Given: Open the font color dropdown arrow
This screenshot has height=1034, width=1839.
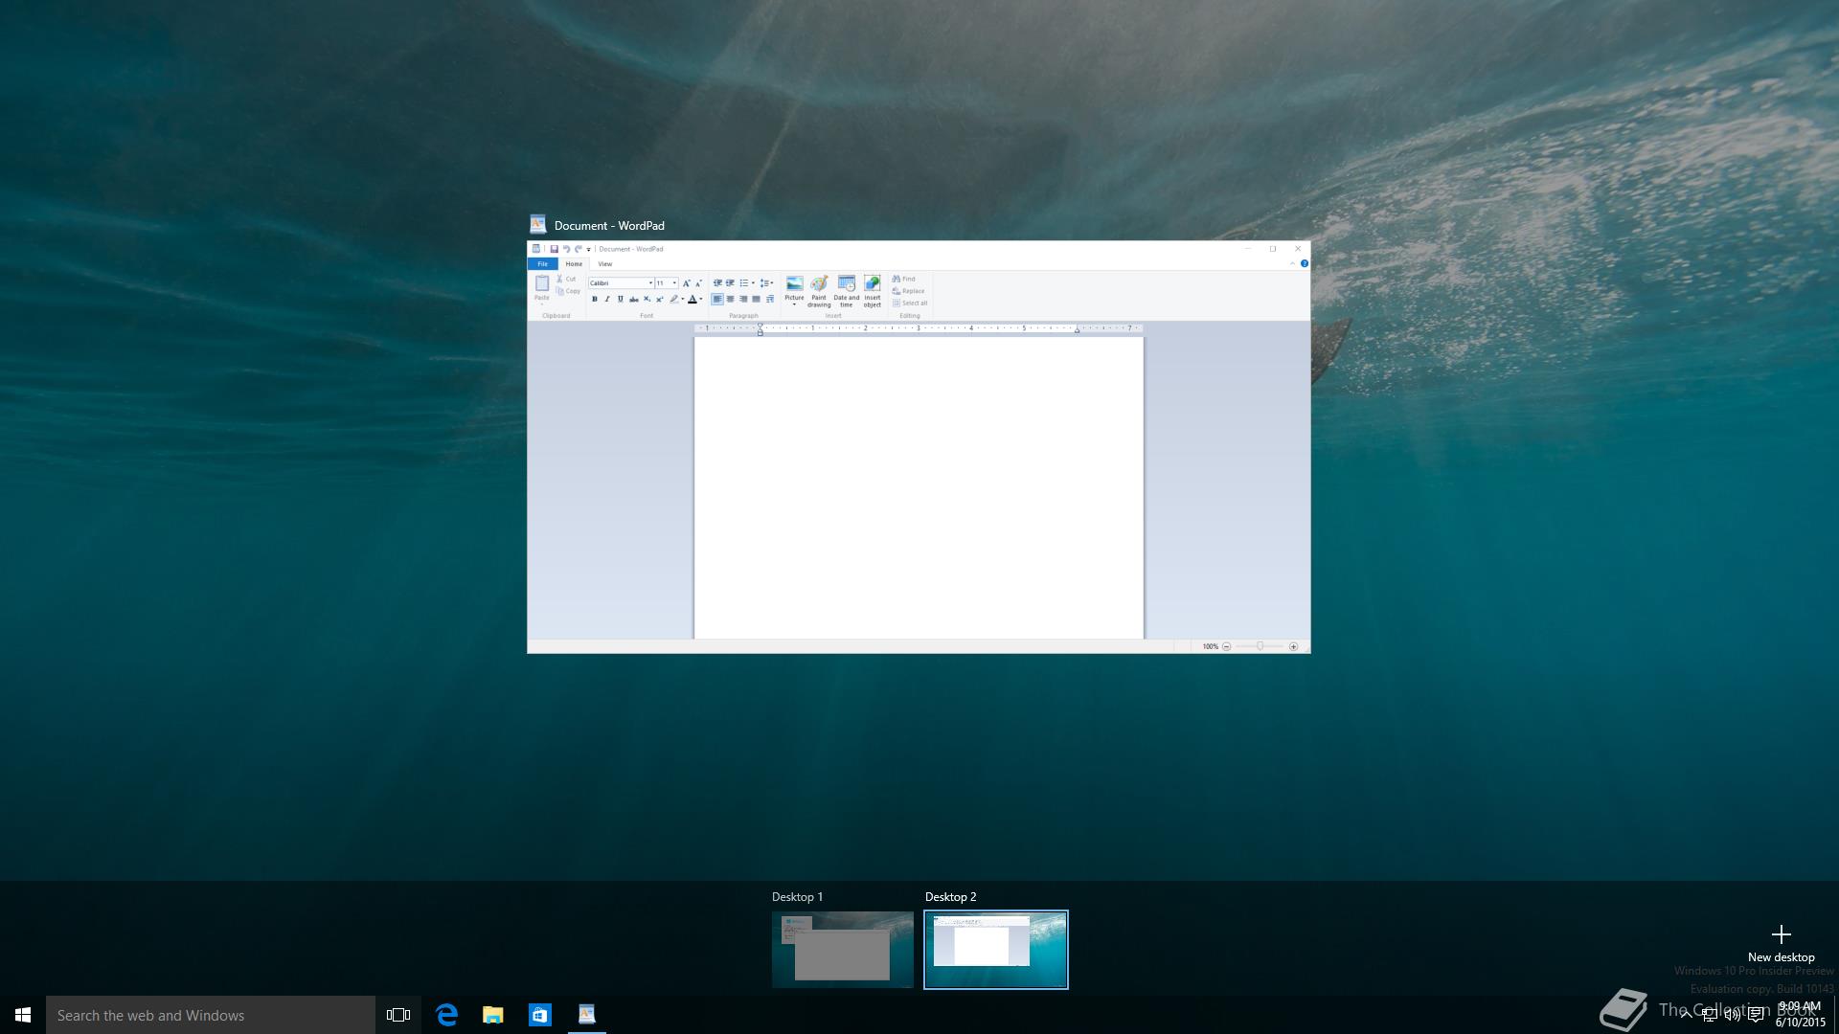Looking at the screenshot, I should (701, 299).
